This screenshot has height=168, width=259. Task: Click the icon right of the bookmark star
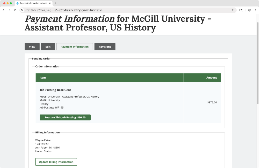[x=241, y=10]
